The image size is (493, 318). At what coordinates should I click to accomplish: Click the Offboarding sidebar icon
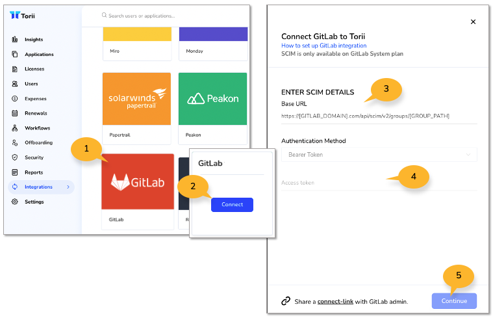point(15,142)
